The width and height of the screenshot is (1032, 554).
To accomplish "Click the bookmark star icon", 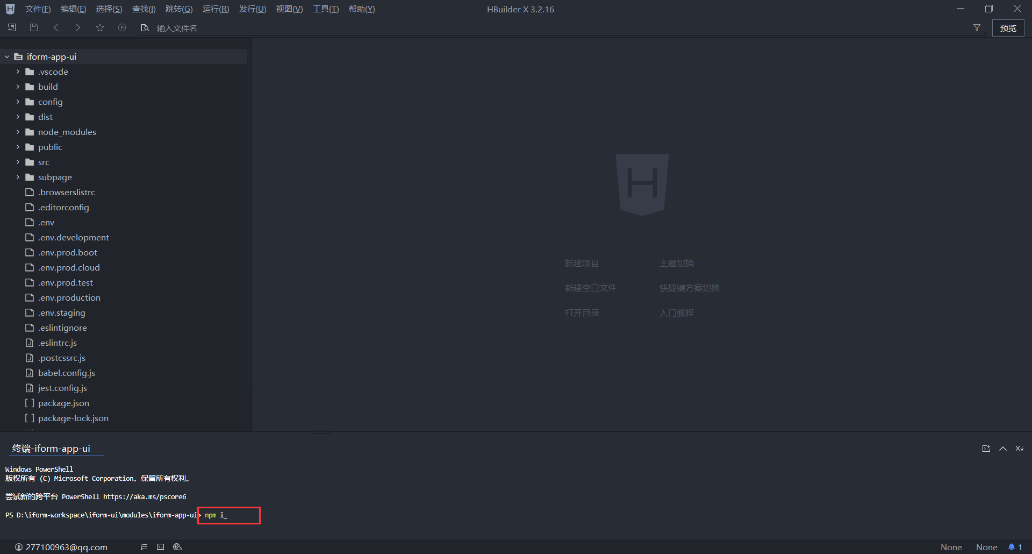I will click(100, 27).
